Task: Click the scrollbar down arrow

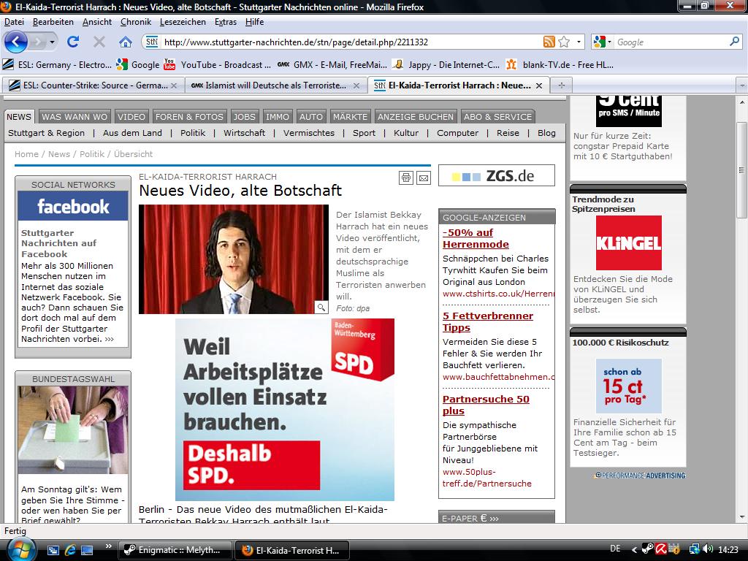Action: click(742, 517)
